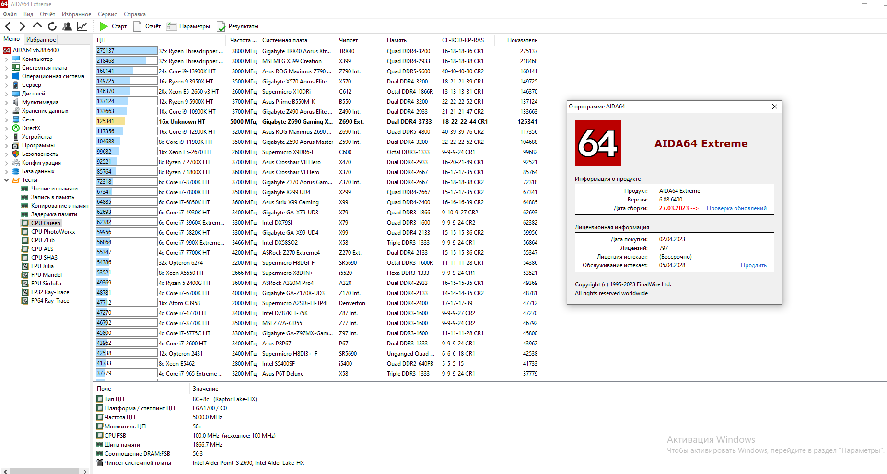This screenshot has width=887, height=474.
Task: Click the Параметры toolbar button
Action: tap(188, 26)
